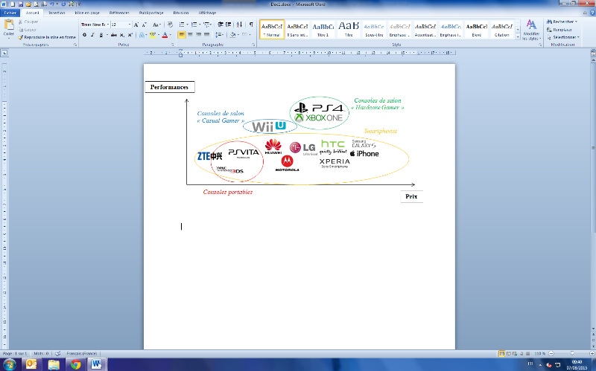Open Google Chrome from the taskbar

click(x=74, y=364)
